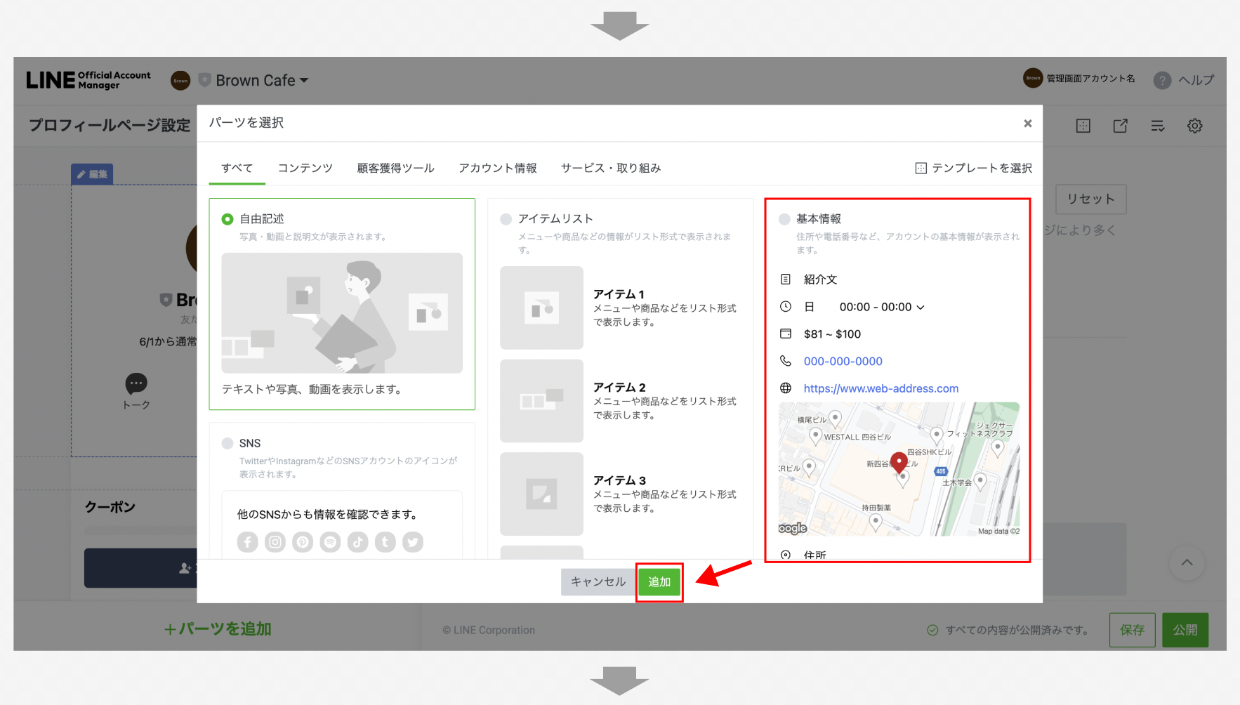This screenshot has width=1240, height=705.
Task: Click the list order icon in toolbar
Action: [x=1157, y=126]
